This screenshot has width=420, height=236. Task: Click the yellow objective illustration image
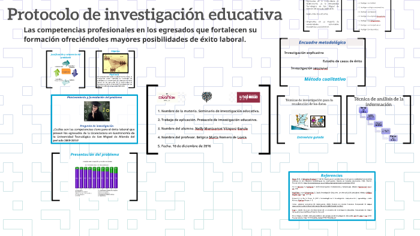(115, 63)
